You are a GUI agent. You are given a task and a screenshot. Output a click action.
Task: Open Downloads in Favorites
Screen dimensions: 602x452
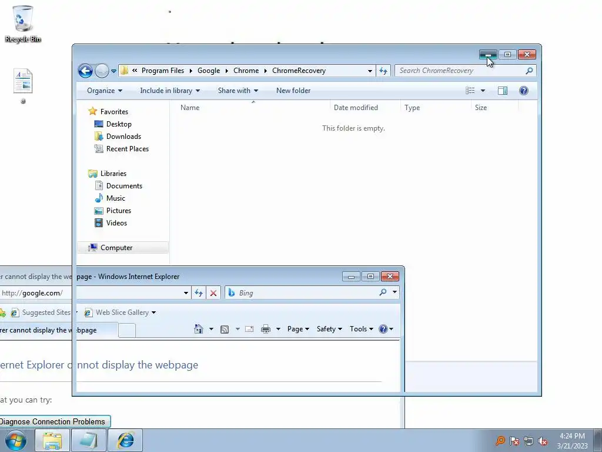pyautogui.click(x=123, y=137)
